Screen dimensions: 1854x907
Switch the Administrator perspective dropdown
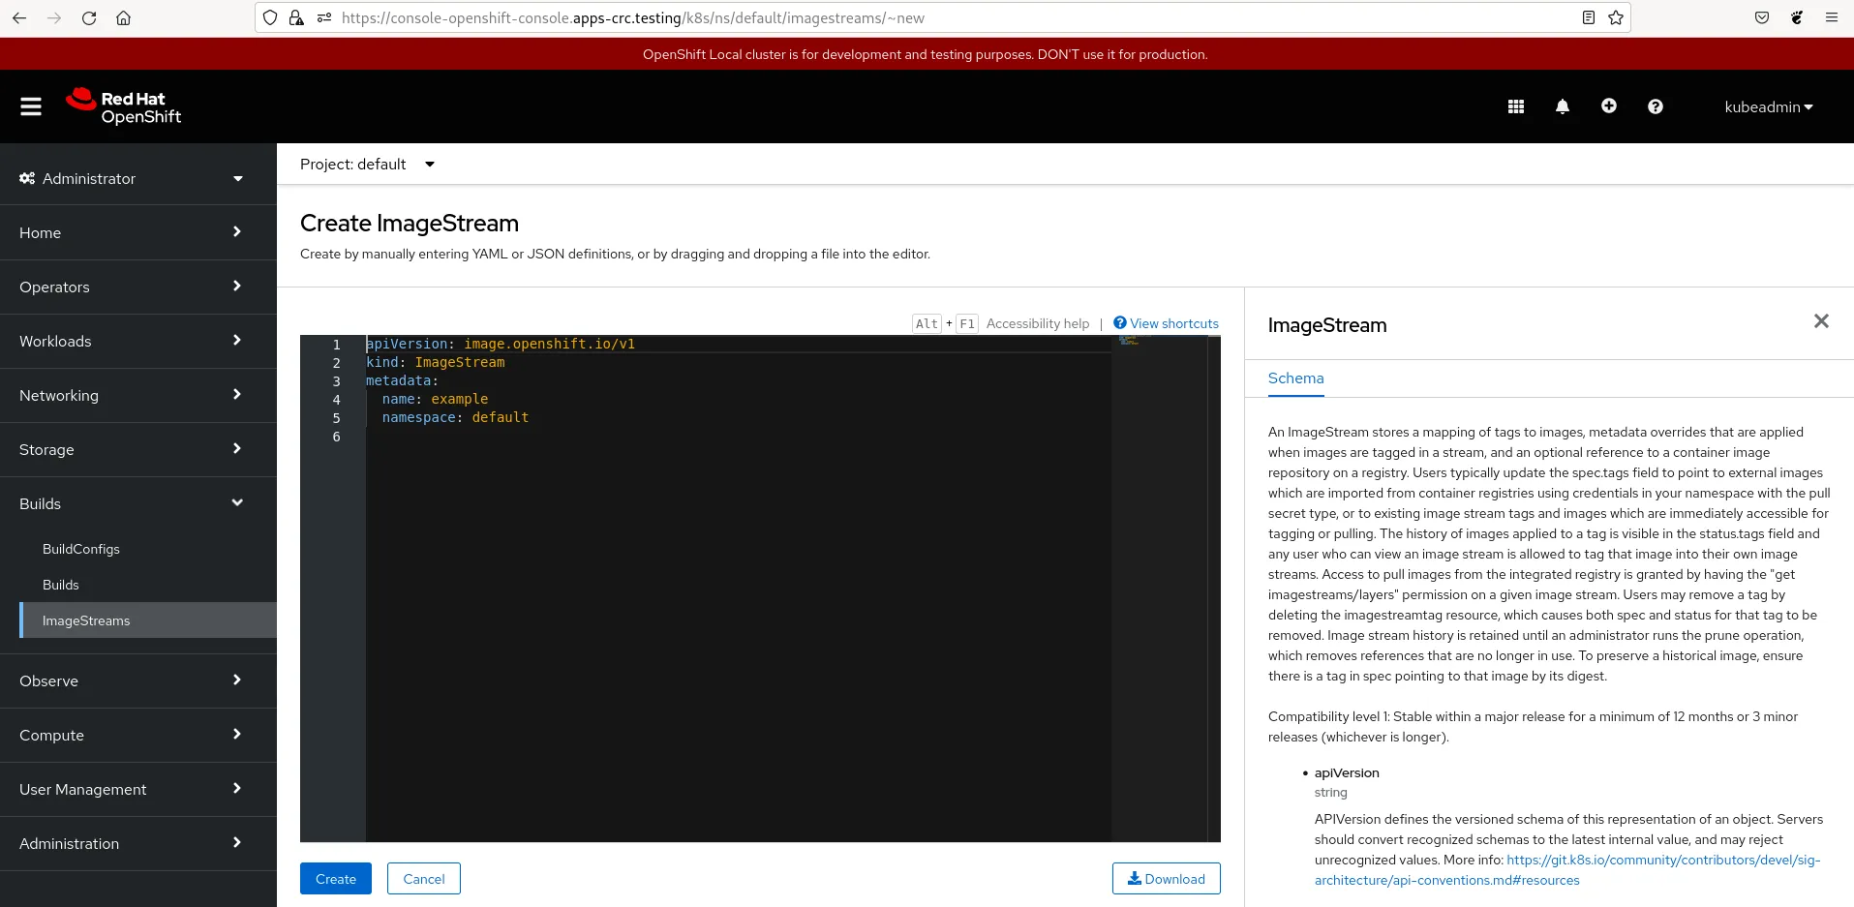coord(132,179)
